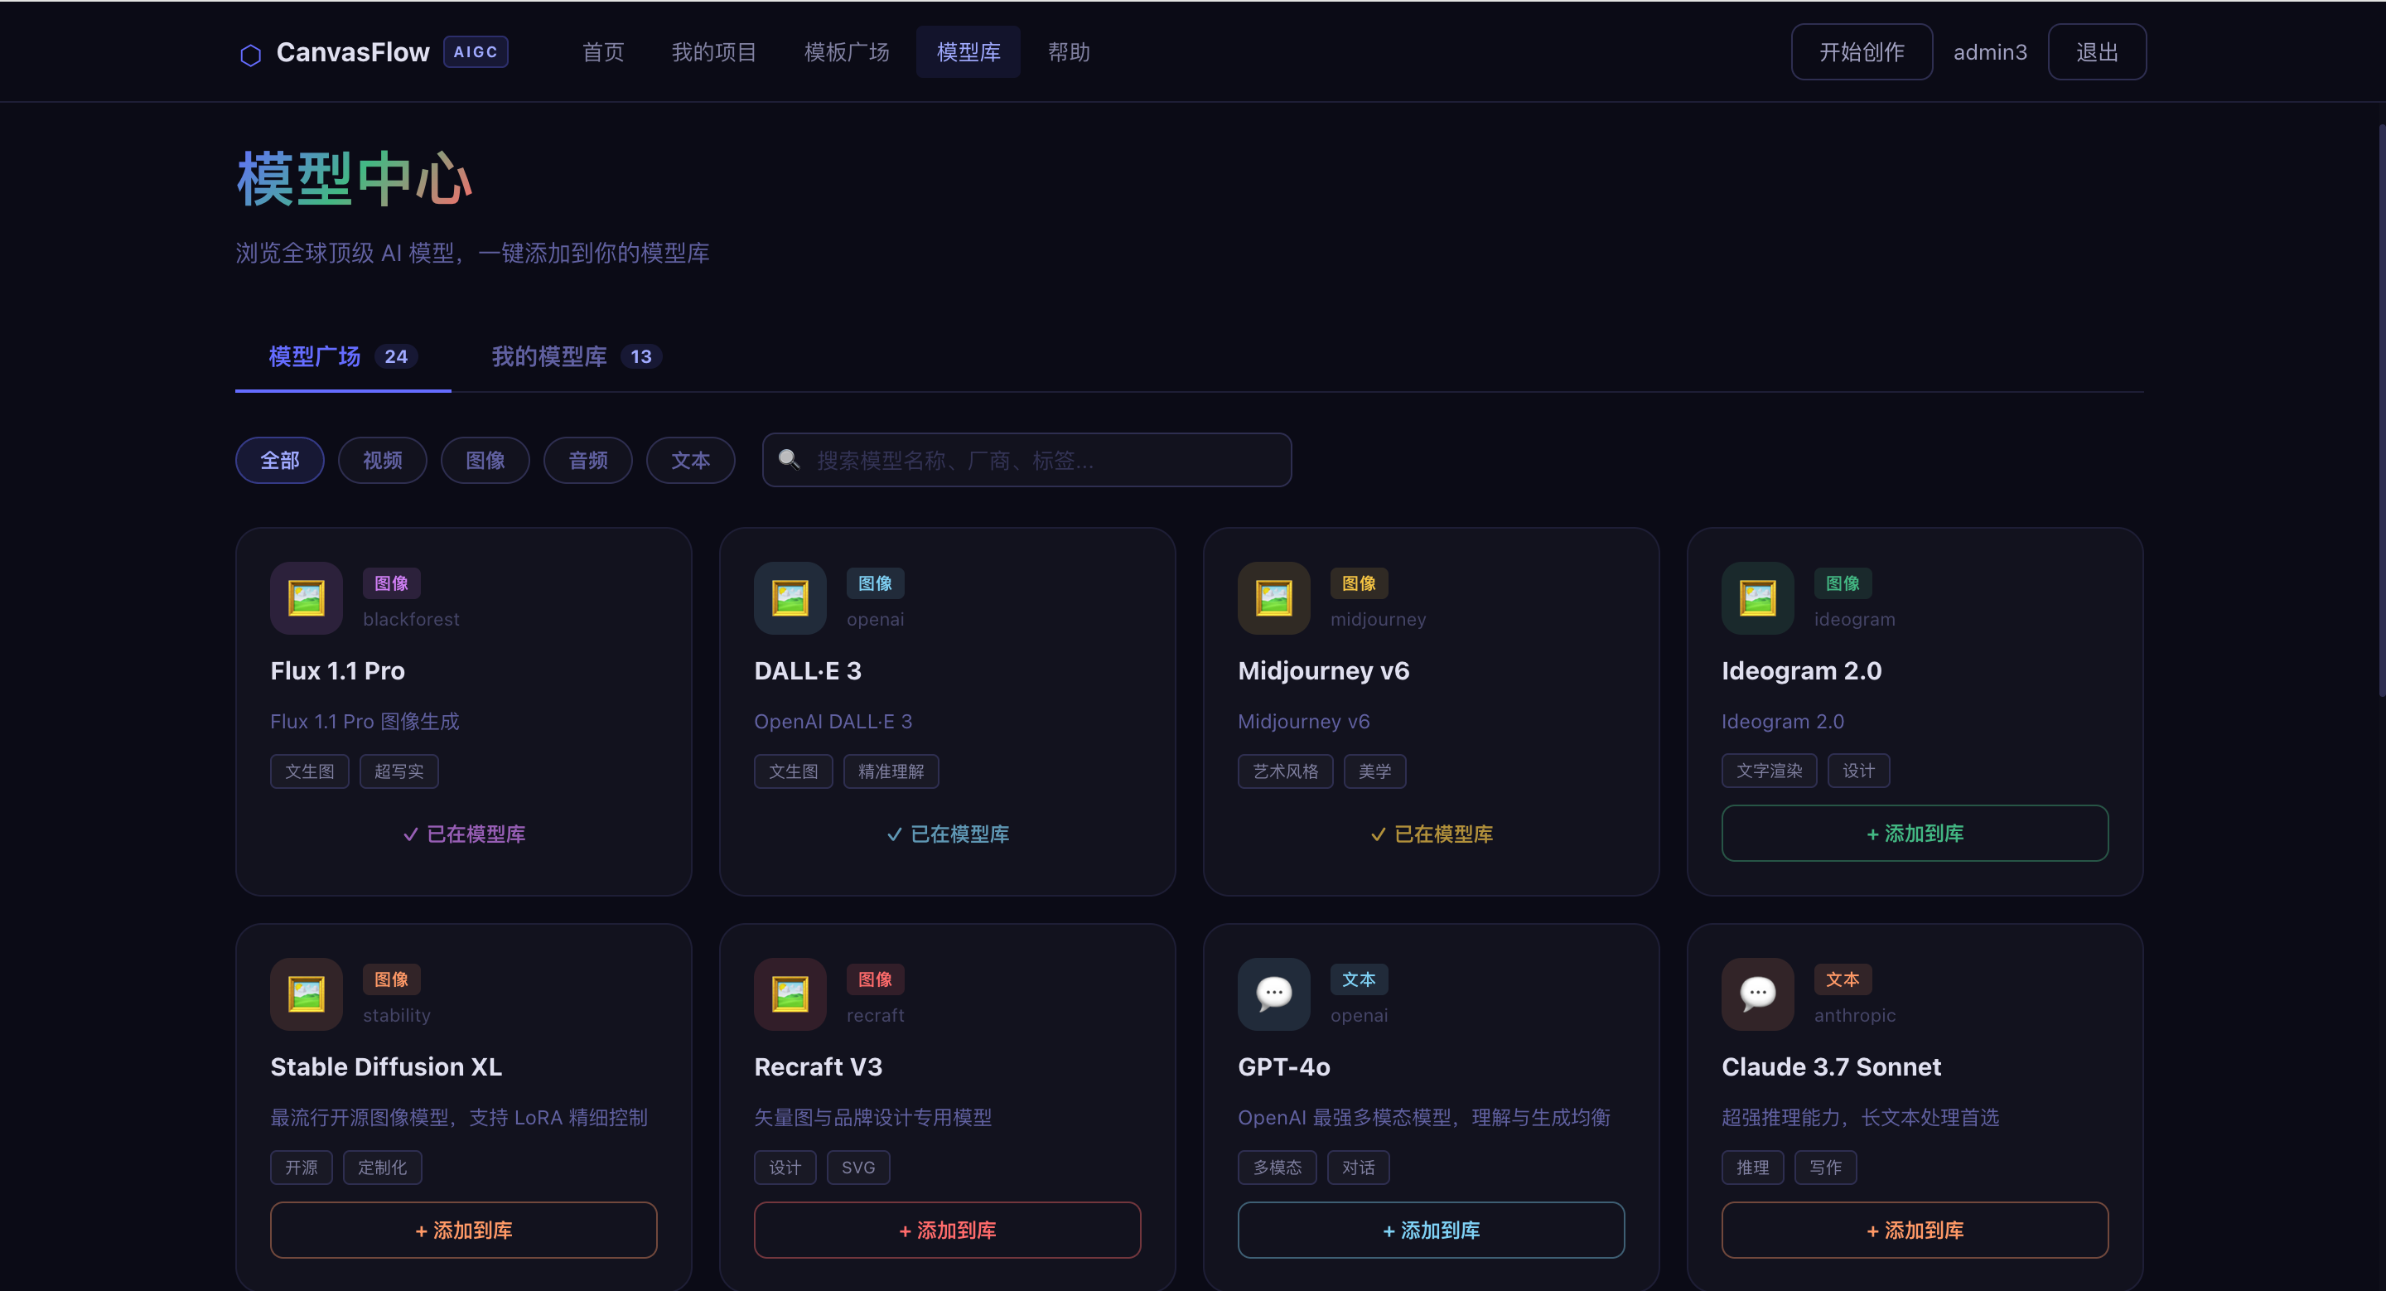This screenshot has height=1291, width=2386.
Task: Click the 开源 tag on Stable Diffusion
Action: (x=301, y=1168)
